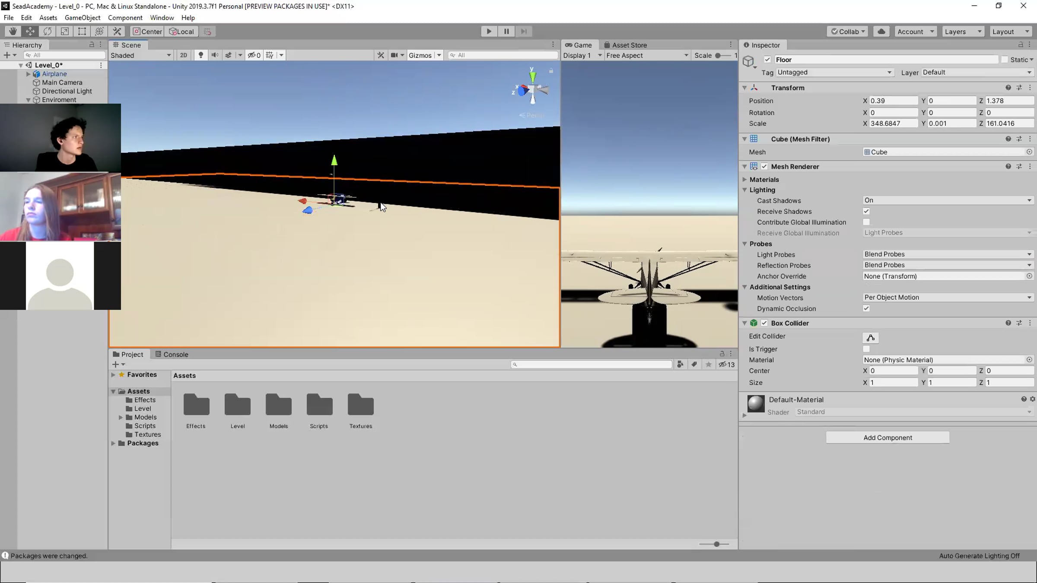The image size is (1037, 583).
Task: Open the GameObject menu
Action: tap(82, 18)
